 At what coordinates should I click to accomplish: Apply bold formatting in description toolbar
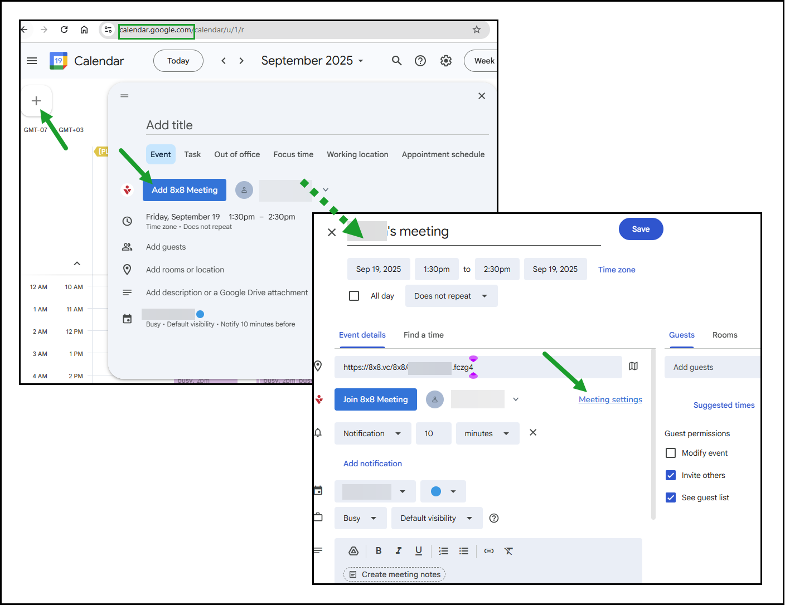point(379,551)
